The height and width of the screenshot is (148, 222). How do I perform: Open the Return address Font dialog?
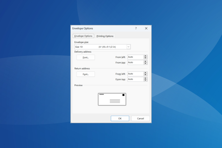(86, 74)
